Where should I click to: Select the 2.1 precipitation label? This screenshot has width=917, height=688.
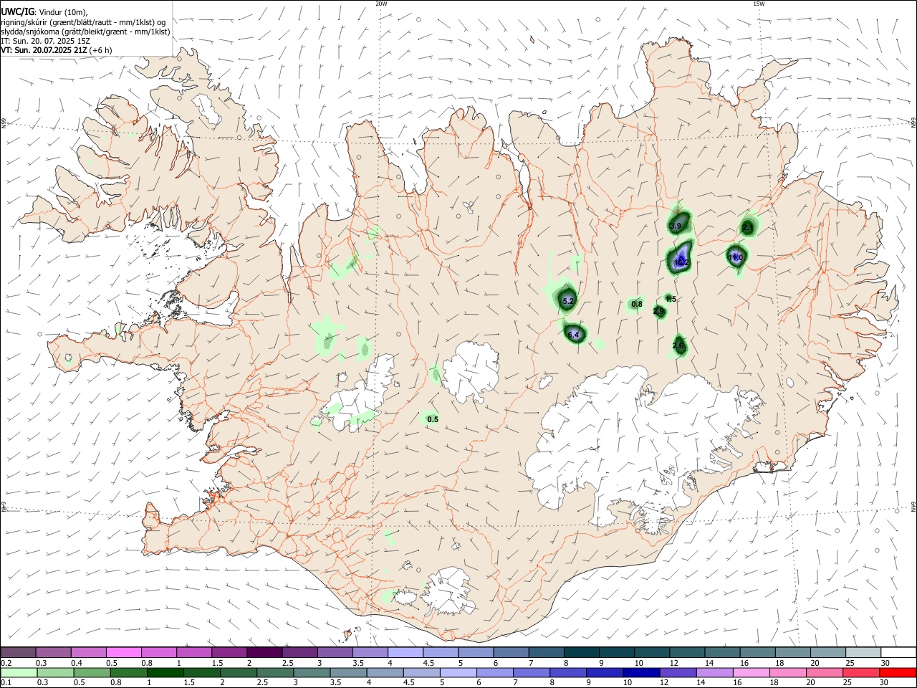point(748,227)
